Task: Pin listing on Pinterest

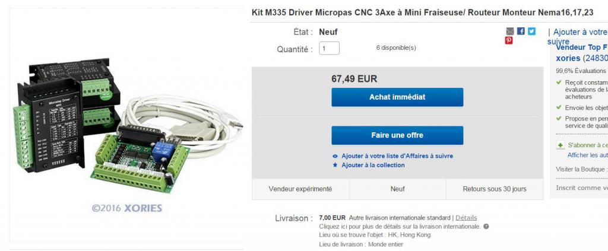Action: pyautogui.click(x=509, y=40)
